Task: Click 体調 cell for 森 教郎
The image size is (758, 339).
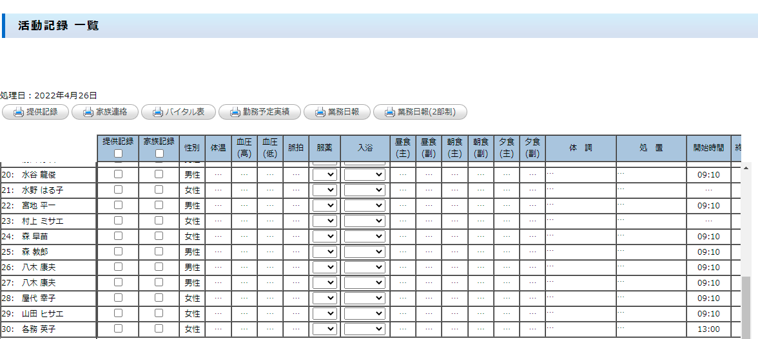Action: pyautogui.click(x=580, y=252)
